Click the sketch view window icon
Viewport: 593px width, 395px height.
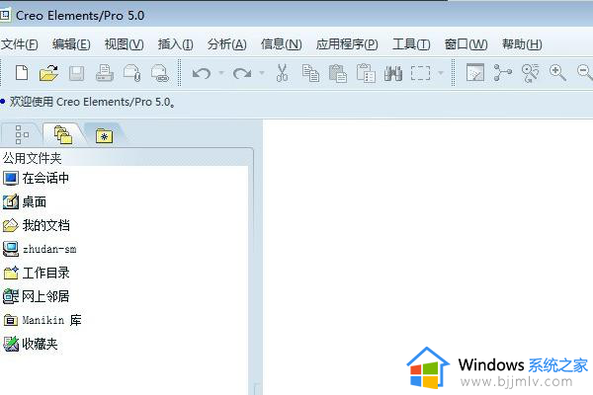pos(475,72)
